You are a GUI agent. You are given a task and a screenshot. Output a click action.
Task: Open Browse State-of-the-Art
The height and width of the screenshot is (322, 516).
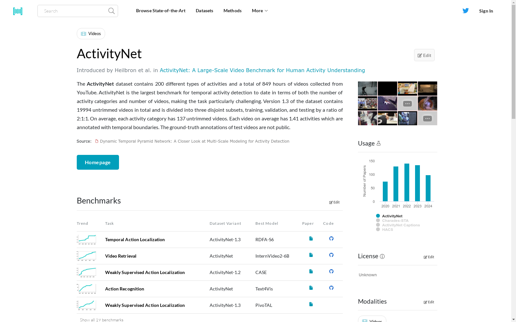[x=161, y=11]
